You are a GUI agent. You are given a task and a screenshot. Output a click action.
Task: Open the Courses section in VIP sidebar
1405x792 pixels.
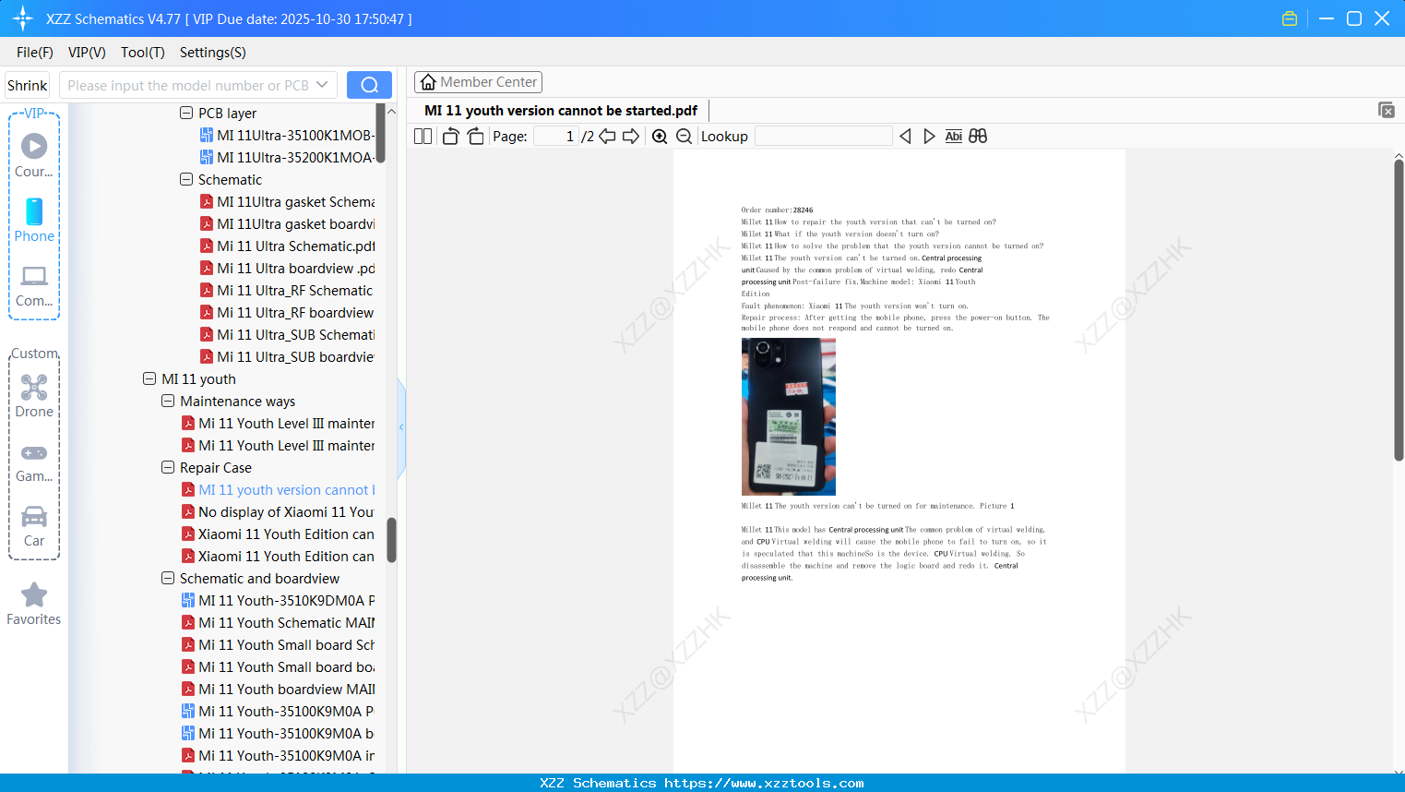34,155
